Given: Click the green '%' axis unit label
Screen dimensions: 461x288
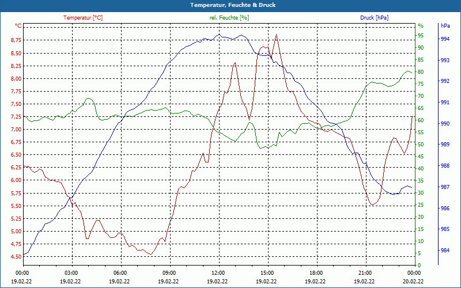Looking at the screenshot, I should click(421, 26).
